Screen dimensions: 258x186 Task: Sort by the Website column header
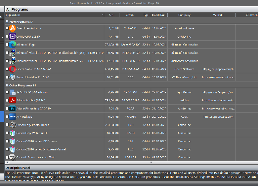click(x=218, y=15)
